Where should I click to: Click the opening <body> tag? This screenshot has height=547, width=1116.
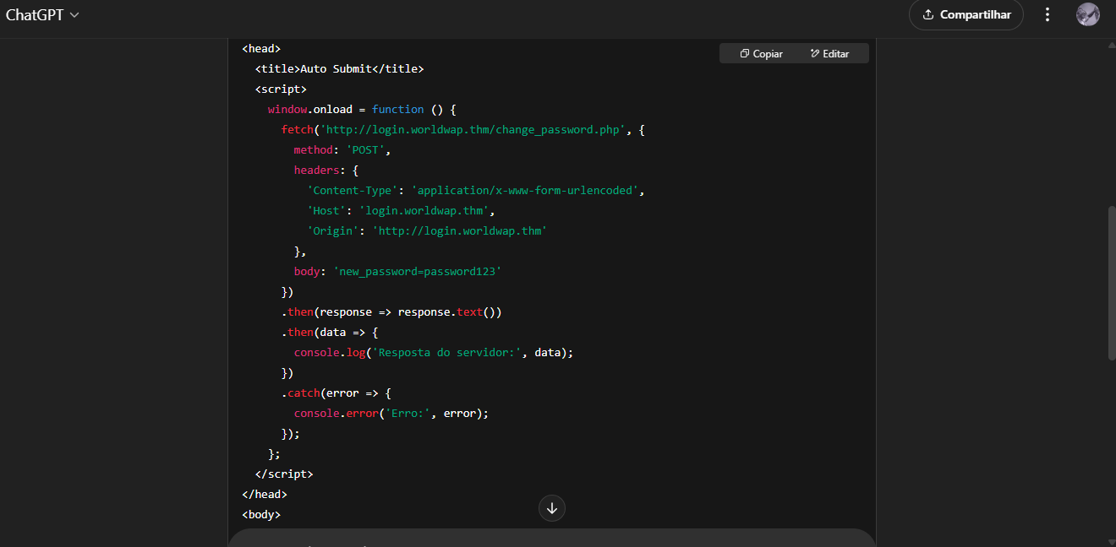coord(261,514)
